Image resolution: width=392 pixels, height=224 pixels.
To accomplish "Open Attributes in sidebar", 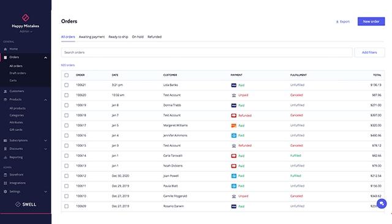I will [x=16, y=122].
